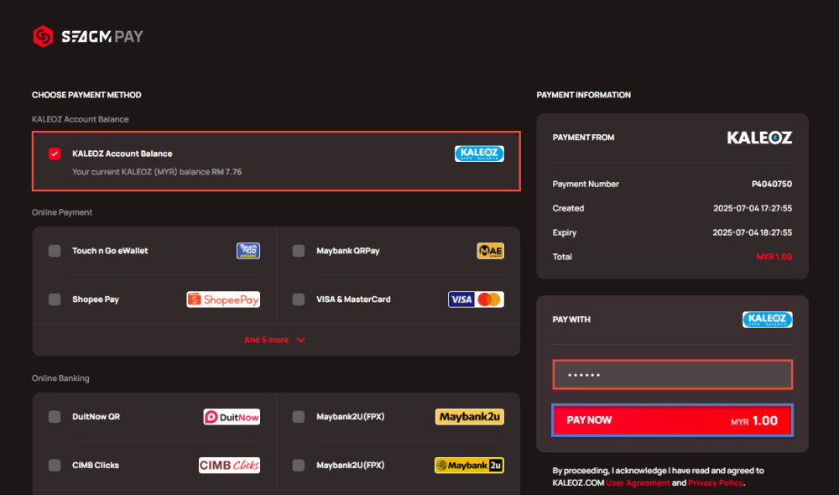Click the SEAGM Pay logo
The image size is (839, 495).
click(88, 36)
